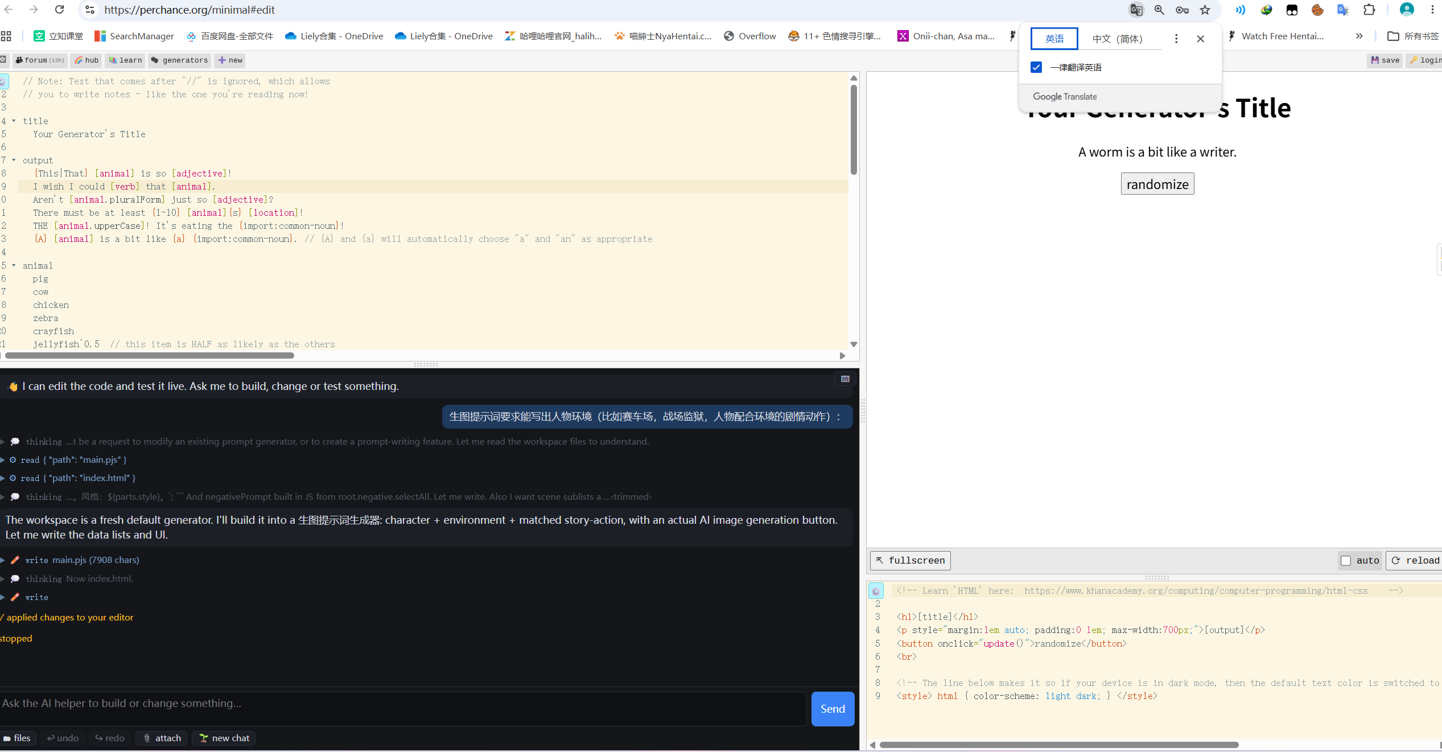
Task: Open the learn tab
Action: click(x=125, y=60)
